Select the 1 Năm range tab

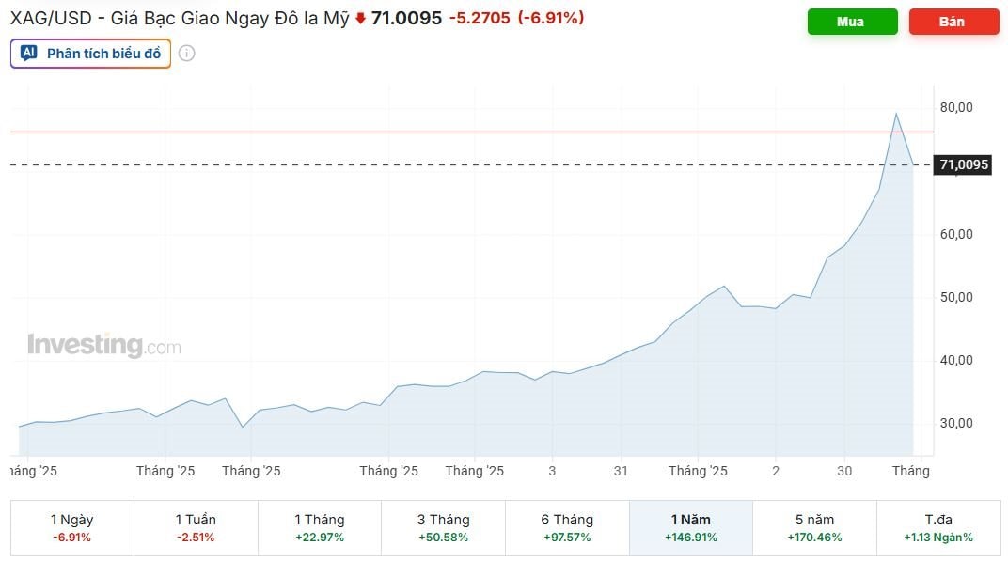pos(691,528)
